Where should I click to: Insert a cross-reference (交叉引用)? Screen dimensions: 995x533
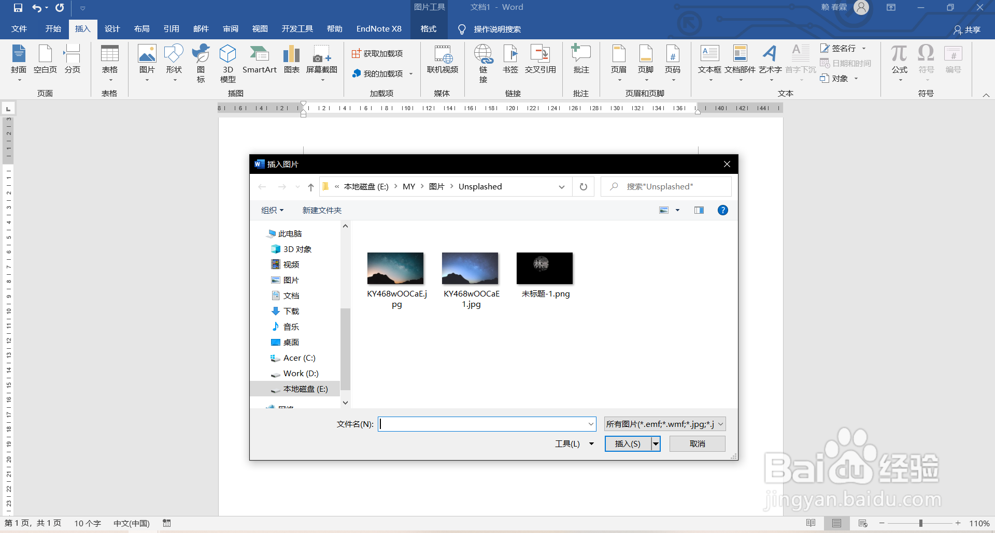(x=540, y=60)
